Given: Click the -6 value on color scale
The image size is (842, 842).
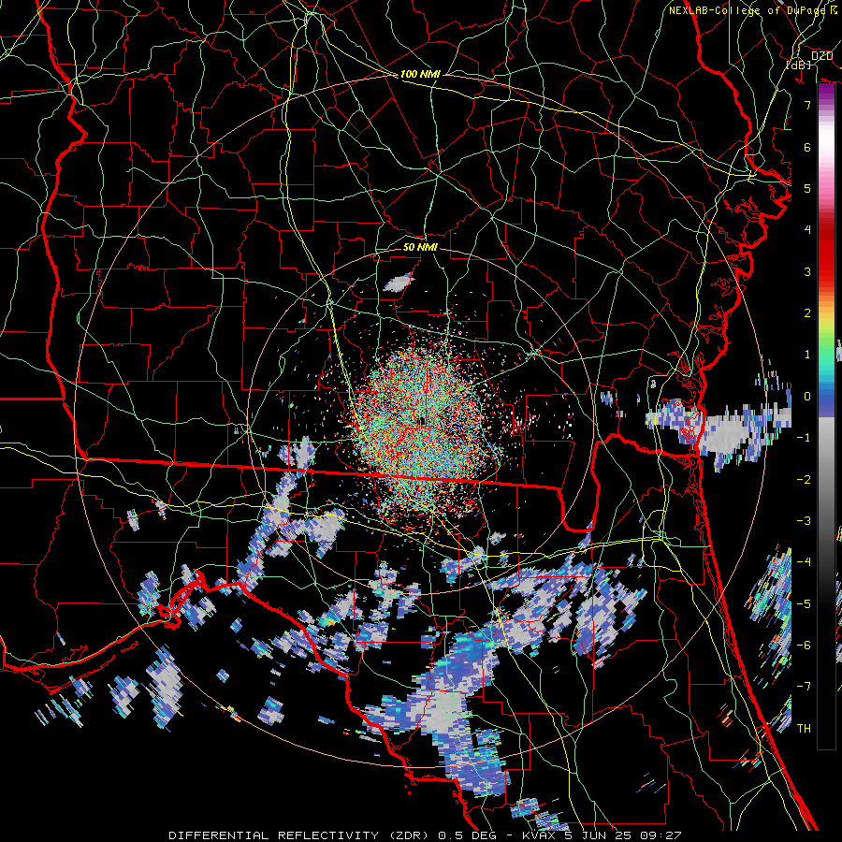Looking at the screenshot, I should (804, 645).
